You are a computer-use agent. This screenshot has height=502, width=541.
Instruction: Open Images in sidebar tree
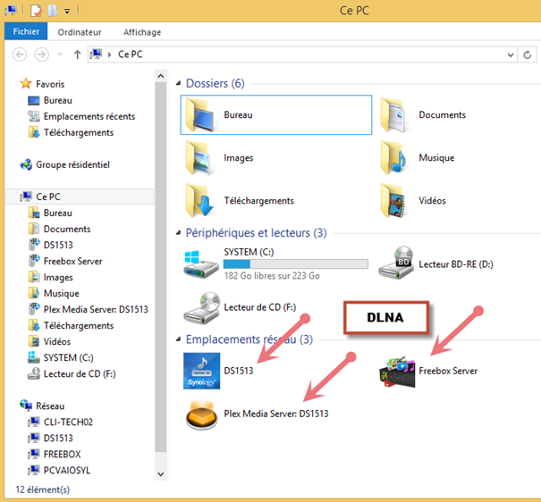point(58,278)
